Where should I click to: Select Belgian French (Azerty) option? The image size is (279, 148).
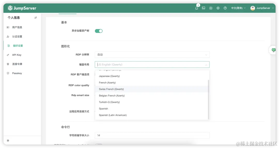coord(152,96)
